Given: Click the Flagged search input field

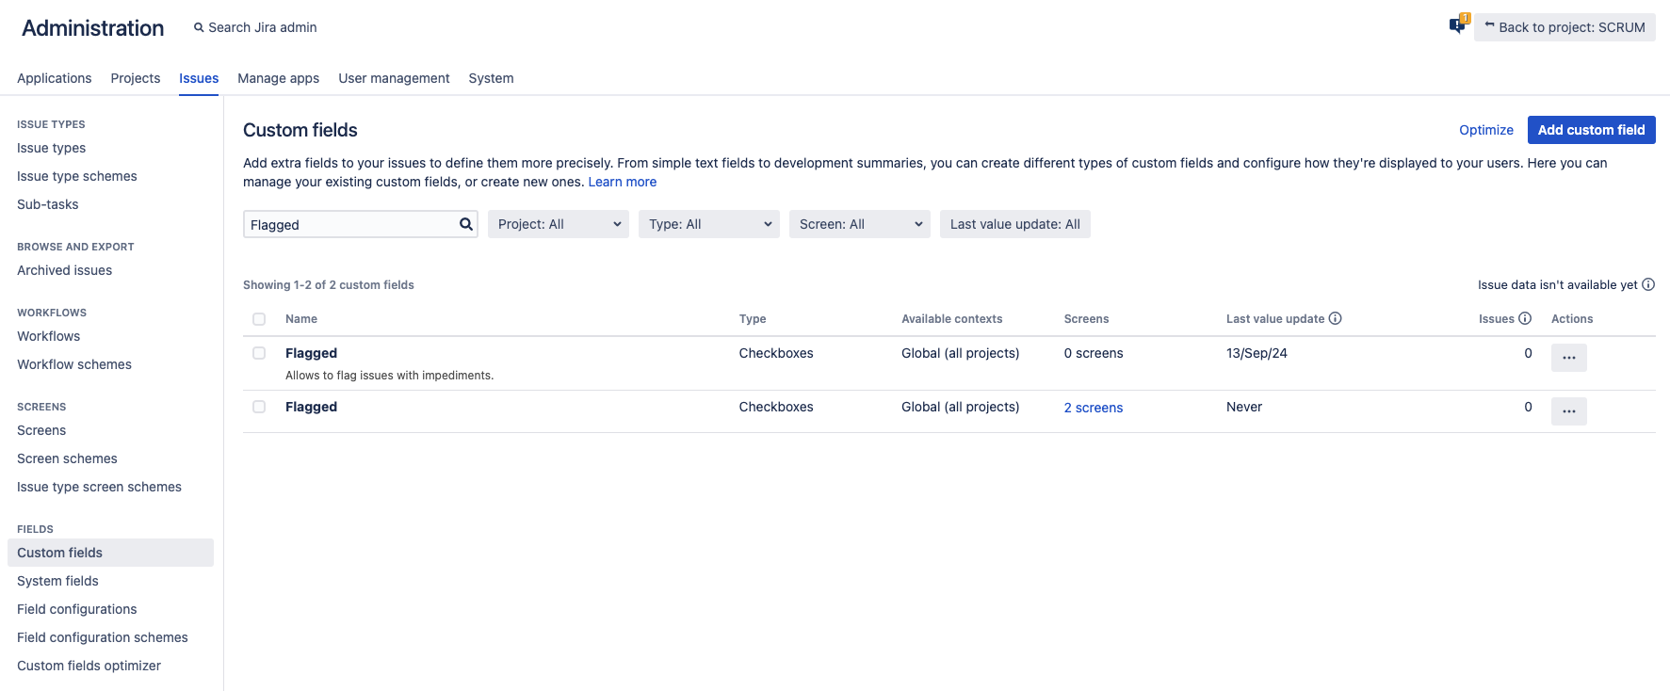Looking at the screenshot, I should tap(350, 224).
